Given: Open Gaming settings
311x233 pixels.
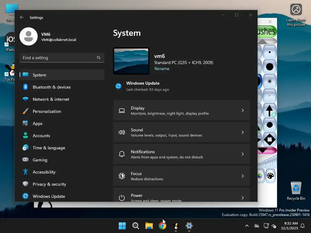Looking at the screenshot, I should [62, 160].
